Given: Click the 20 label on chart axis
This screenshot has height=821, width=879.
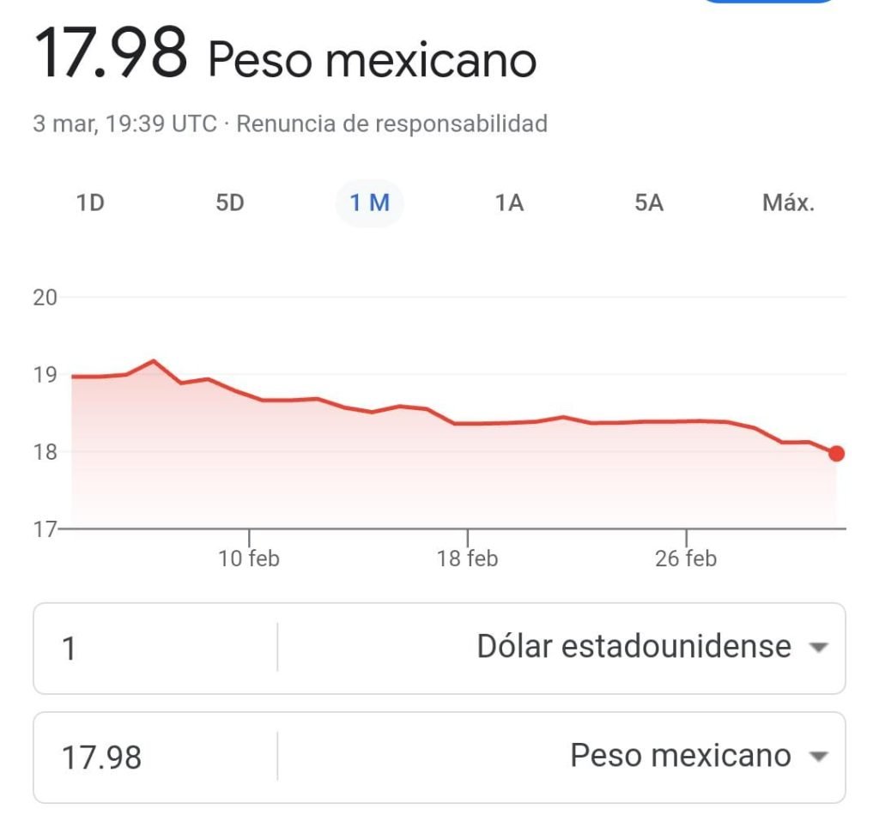Looking at the screenshot, I should click(45, 298).
